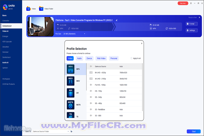Screen dimensions: 204x136
Task: Switch to the Personal tab
Action: 114,58
